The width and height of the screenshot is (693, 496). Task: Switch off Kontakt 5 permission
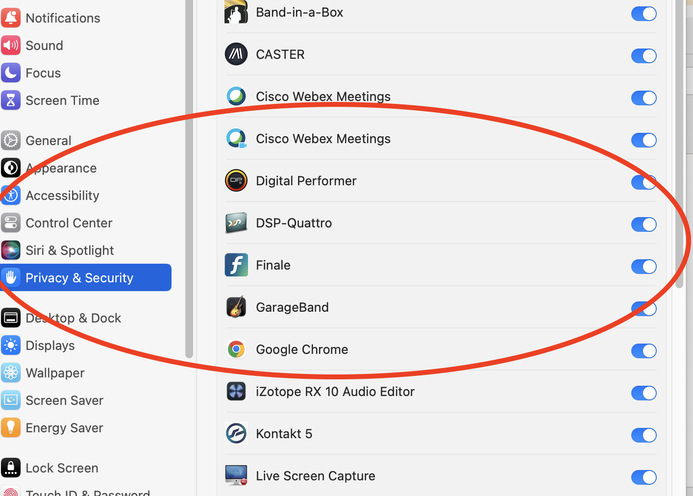[x=644, y=435]
